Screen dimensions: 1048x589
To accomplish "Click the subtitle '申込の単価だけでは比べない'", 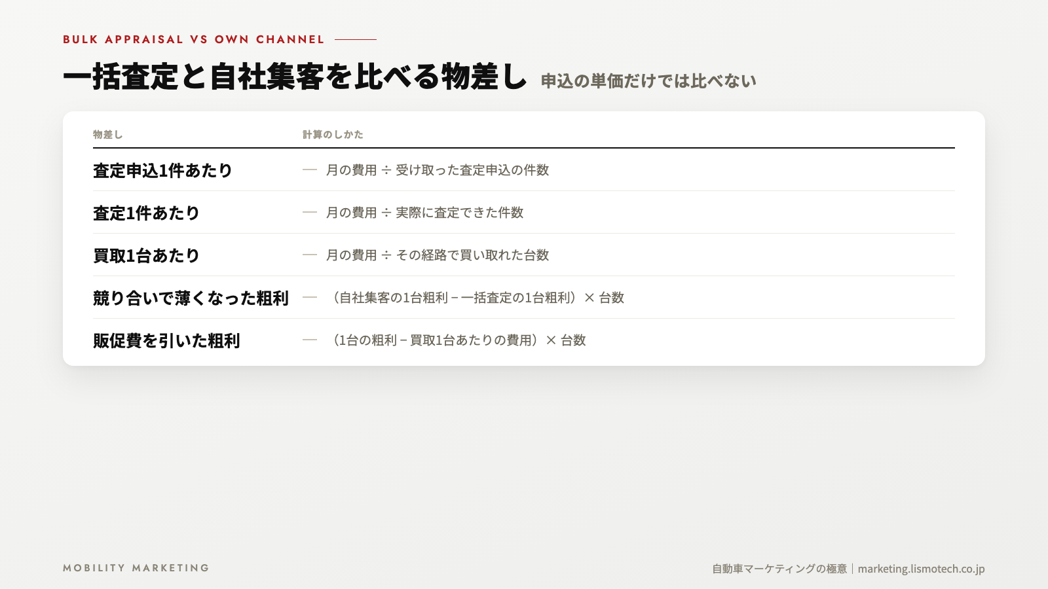I will pyautogui.click(x=648, y=80).
